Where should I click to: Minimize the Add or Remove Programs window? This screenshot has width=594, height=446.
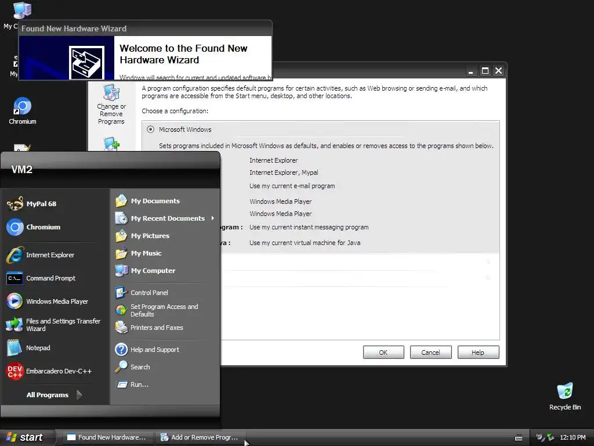click(470, 71)
